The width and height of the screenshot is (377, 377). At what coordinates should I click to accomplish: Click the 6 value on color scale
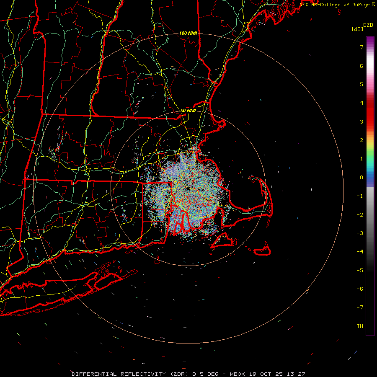[x=362, y=66]
